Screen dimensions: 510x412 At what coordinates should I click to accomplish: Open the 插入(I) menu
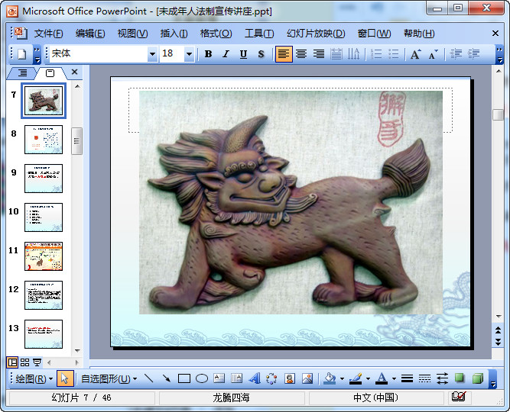tap(174, 34)
